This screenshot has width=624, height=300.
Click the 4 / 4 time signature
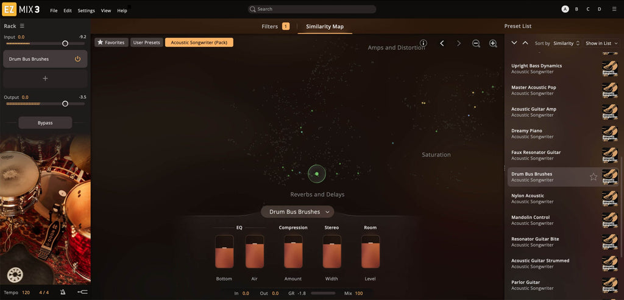tap(44, 293)
